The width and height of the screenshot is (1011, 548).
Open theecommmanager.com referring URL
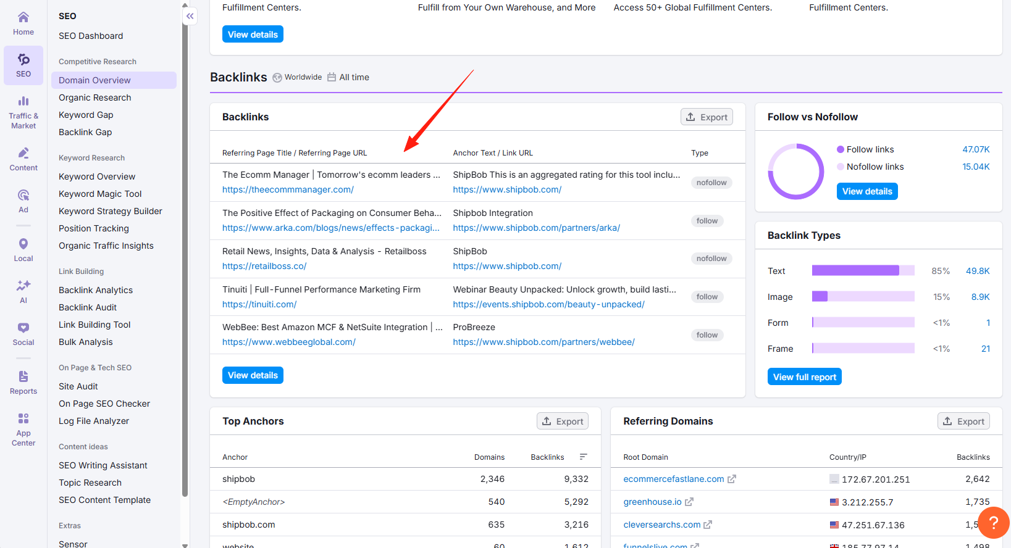click(x=288, y=189)
